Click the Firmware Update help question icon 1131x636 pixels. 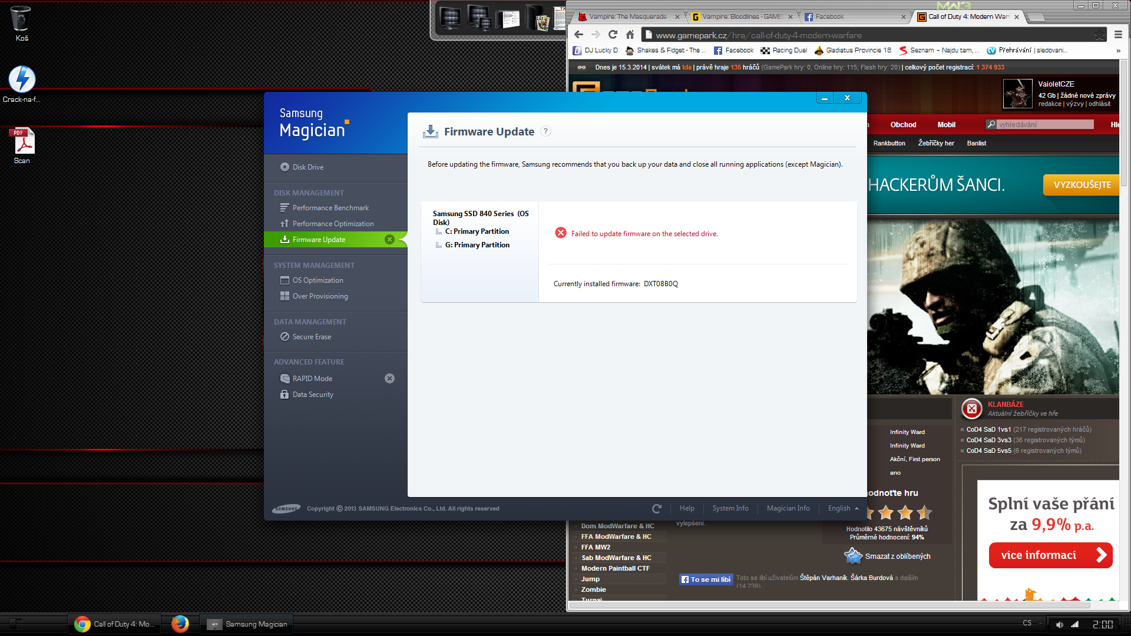(545, 131)
